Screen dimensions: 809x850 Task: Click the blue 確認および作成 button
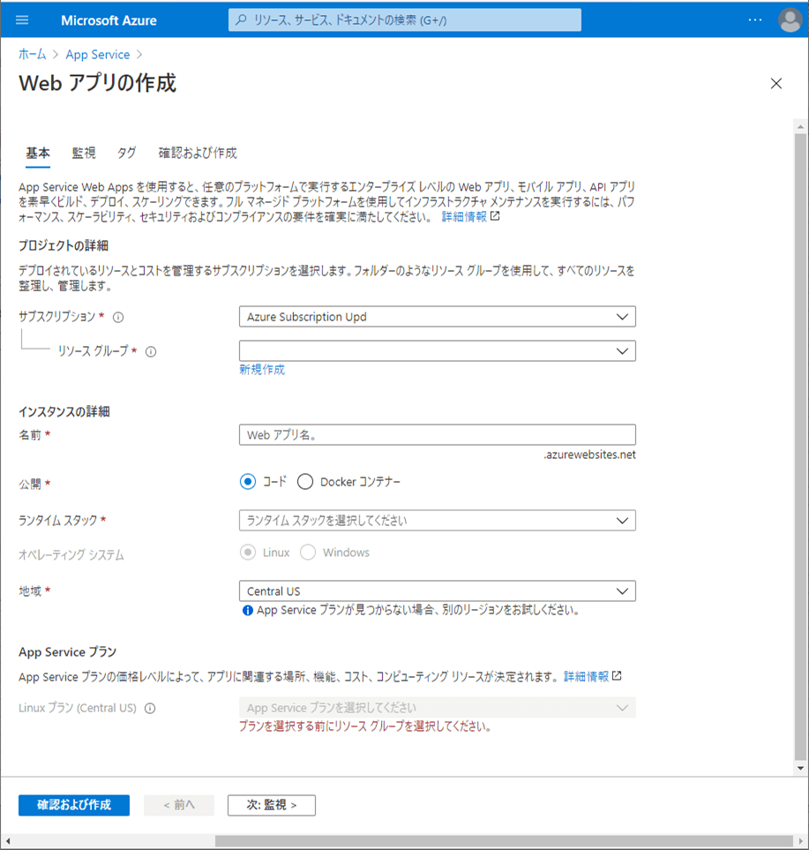74,805
